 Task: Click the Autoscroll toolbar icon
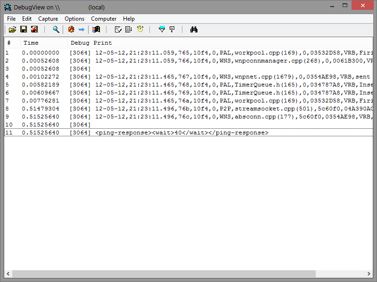point(129,30)
